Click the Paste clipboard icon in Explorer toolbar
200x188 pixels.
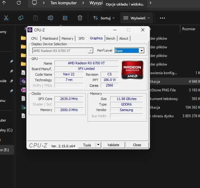pos(36,18)
